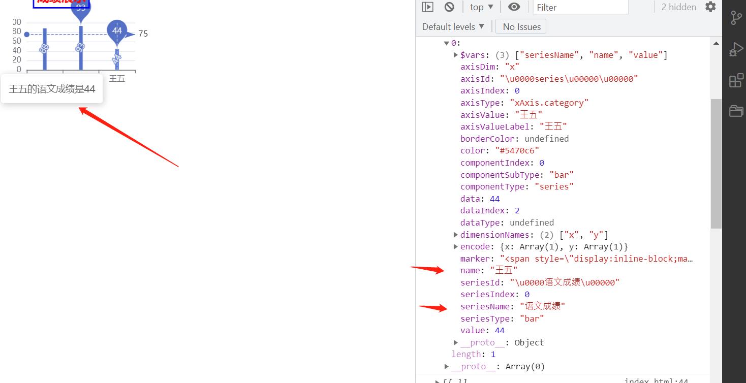Screen dimensions: 746x383
Task: Click the scrollbar up arrow in console
Action: [x=716, y=43]
